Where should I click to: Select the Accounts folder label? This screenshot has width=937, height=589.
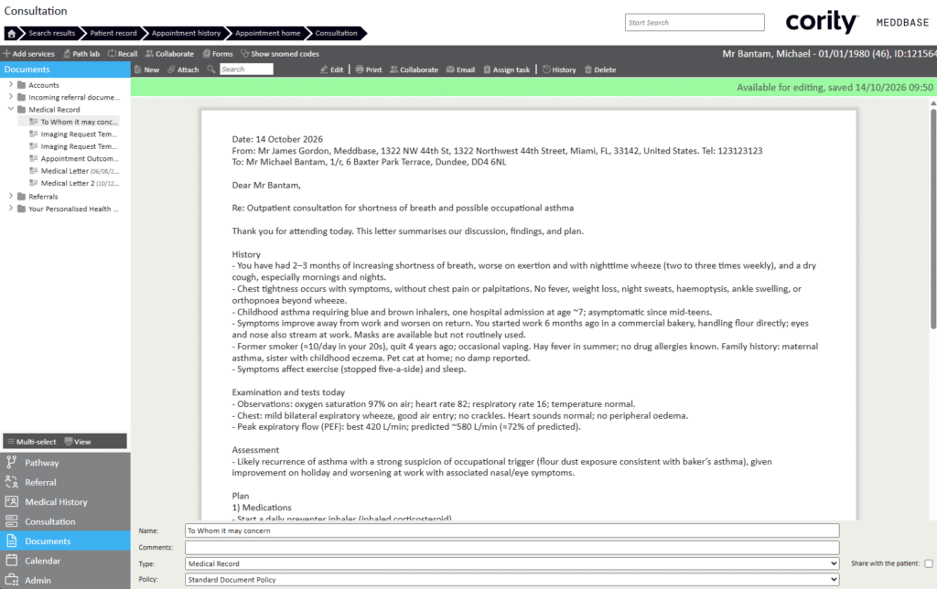click(44, 85)
